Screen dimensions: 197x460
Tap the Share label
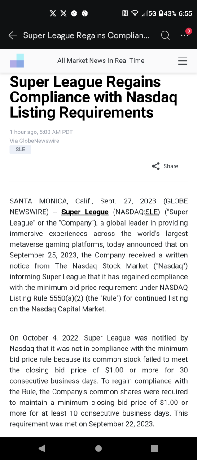(x=171, y=166)
